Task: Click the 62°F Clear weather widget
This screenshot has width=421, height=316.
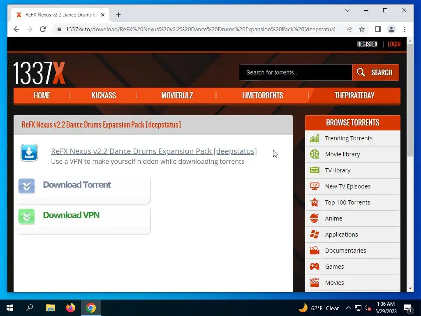Action: point(319,308)
